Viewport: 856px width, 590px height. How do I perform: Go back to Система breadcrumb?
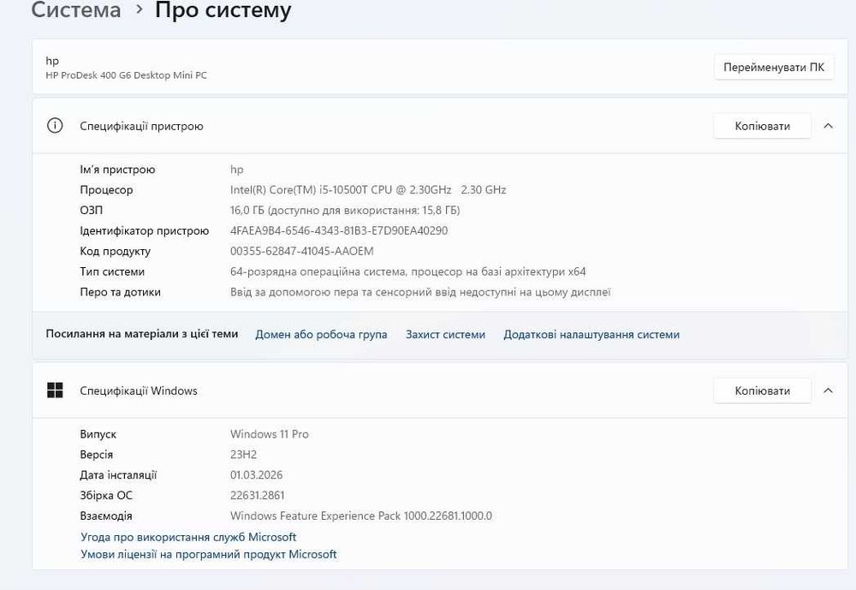[x=76, y=9]
